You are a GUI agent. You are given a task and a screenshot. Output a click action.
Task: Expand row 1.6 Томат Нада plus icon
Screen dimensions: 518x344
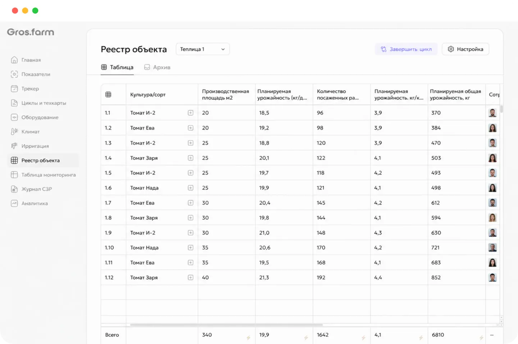(191, 188)
